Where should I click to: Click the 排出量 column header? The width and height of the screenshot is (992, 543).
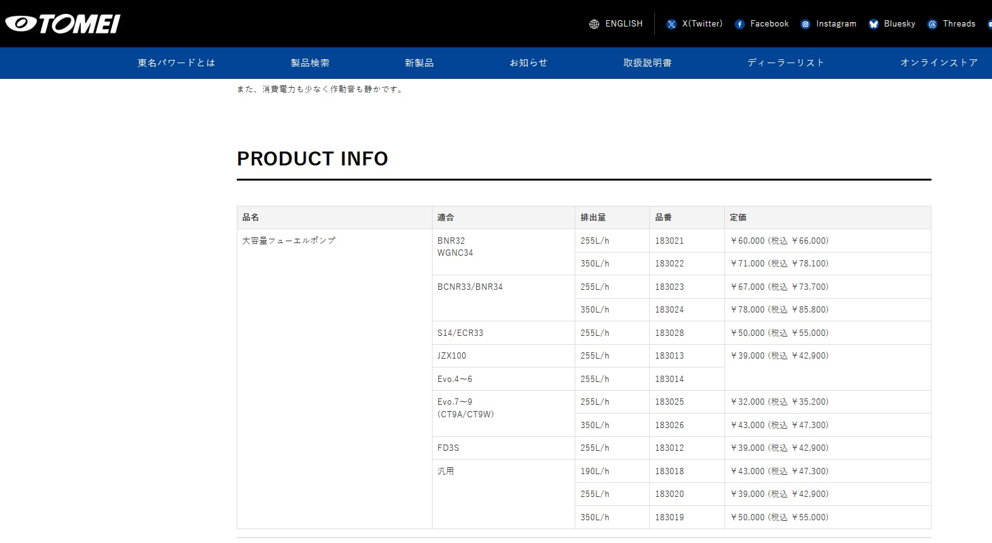612,217
